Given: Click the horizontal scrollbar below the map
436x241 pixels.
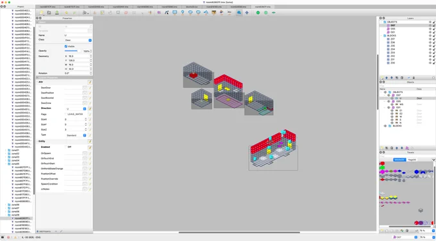Looking at the screenshot, I should pos(239,233).
